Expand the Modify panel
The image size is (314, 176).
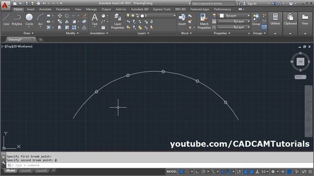click(x=72, y=33)
